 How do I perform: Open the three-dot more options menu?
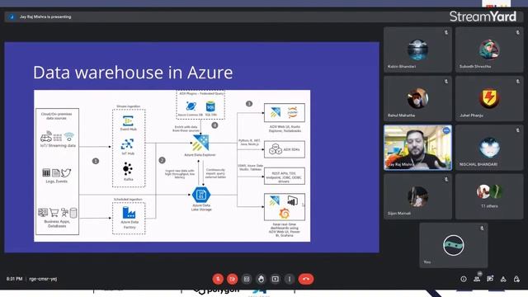coord(290,279)
